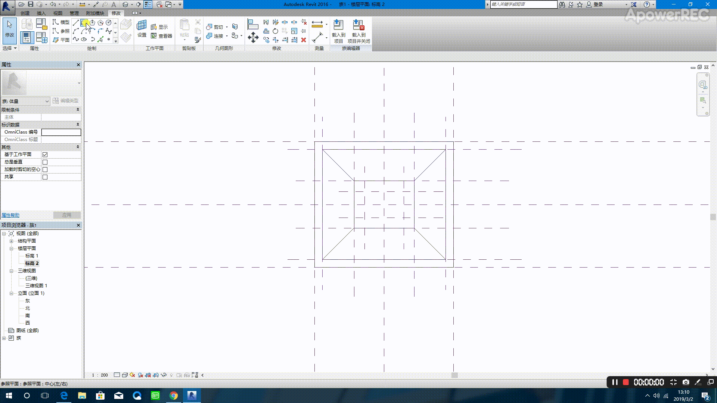The width and height of the screenshot is (717, 403).
Task: Select the Line draw tool
Action: pyautogui.click(x=76, y=23)
